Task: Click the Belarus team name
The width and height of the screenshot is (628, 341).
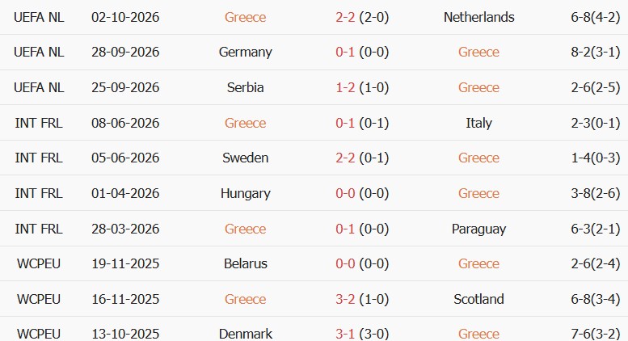Action: pyautogui.click(x=245, y=263)
